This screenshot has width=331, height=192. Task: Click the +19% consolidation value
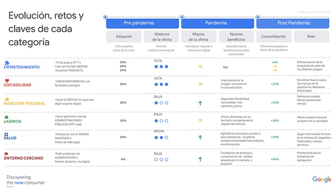click(x=275, y=137)
